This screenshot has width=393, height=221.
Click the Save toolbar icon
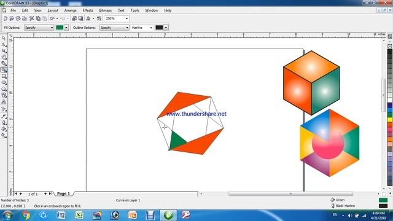click(18, 18)
